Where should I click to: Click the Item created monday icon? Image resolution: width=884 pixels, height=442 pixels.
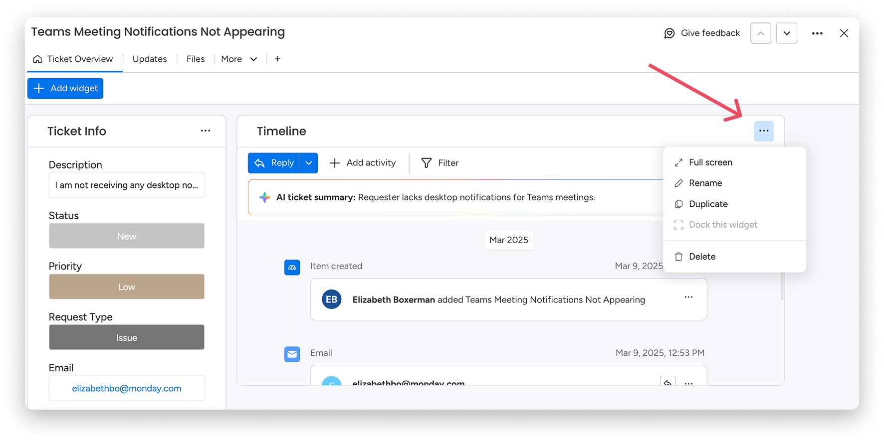[x=292, y=268]
